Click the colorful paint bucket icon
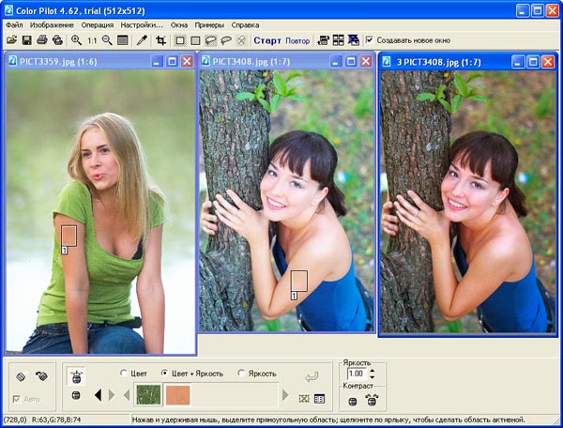 76,376
